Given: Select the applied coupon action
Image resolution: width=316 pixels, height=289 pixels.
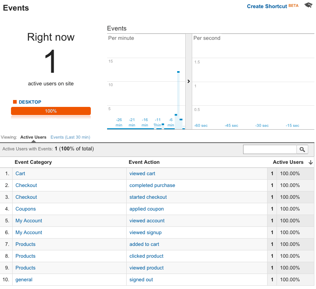Looking at the screenshot, I should [x=147, y=209].
